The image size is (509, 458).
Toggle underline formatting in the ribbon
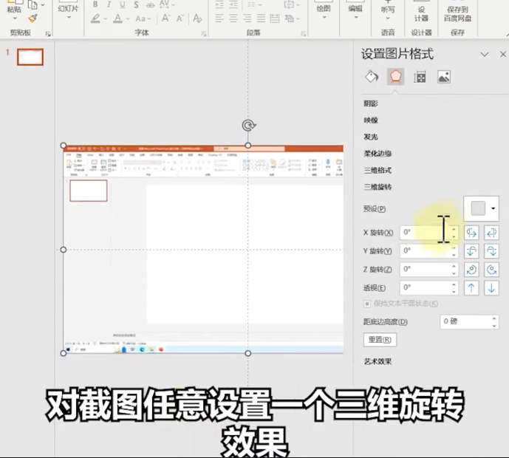[x=123, y=4]
